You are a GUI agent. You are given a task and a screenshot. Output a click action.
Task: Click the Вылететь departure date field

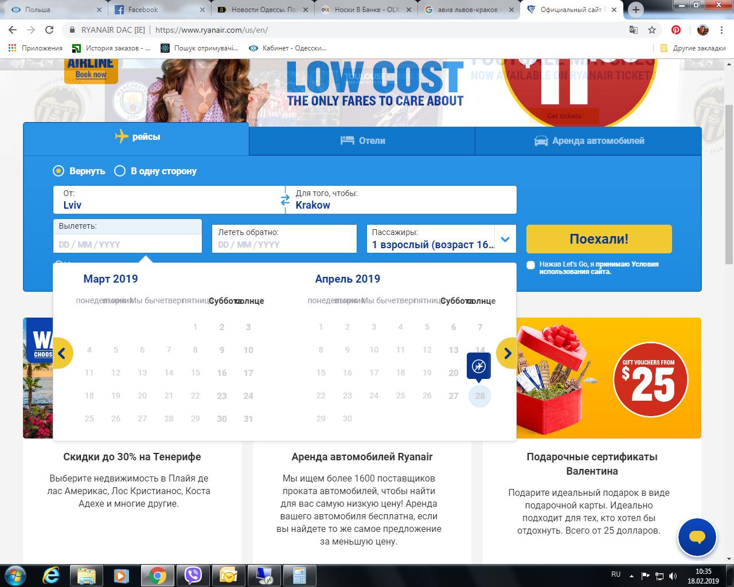pyautogui.click(x=127, y=236)
